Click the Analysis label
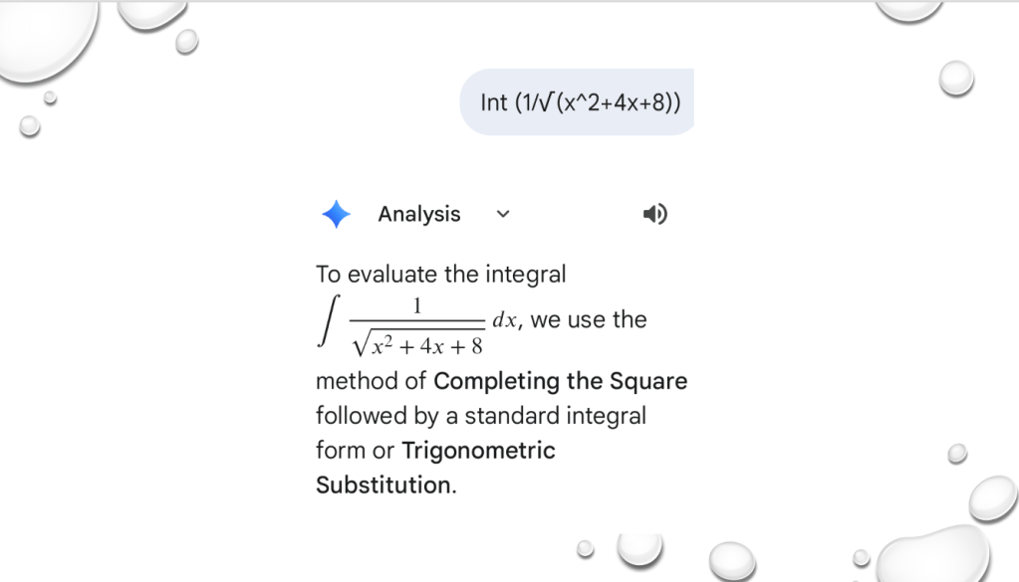The height and width of the screenshot is (582, 1019). [419, 214]
